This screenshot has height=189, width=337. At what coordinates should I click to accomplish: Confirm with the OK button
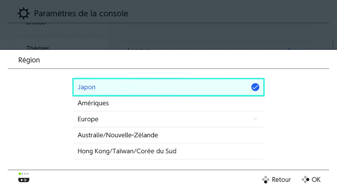coord(311,179)
